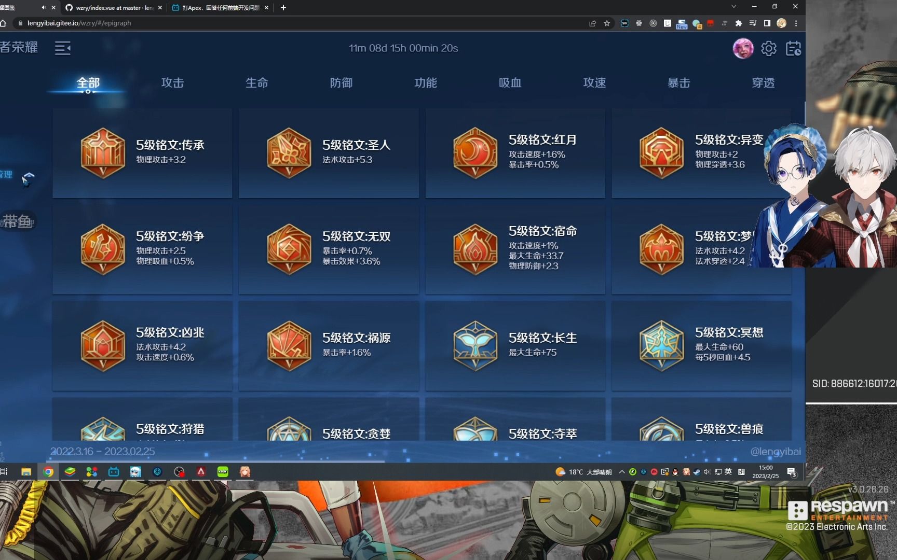Click the 宿命 flame rune emblem
The height and width of the screenshot is (560, 897).
475,249
